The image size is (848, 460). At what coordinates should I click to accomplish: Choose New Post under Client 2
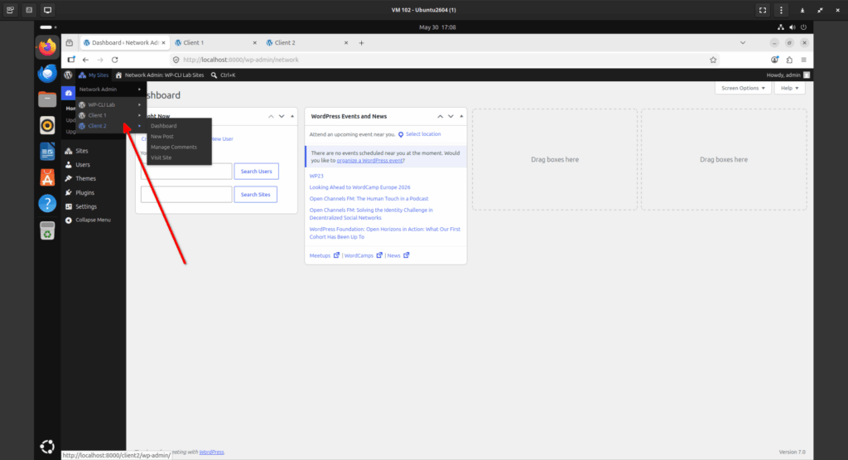coord(161,137)
